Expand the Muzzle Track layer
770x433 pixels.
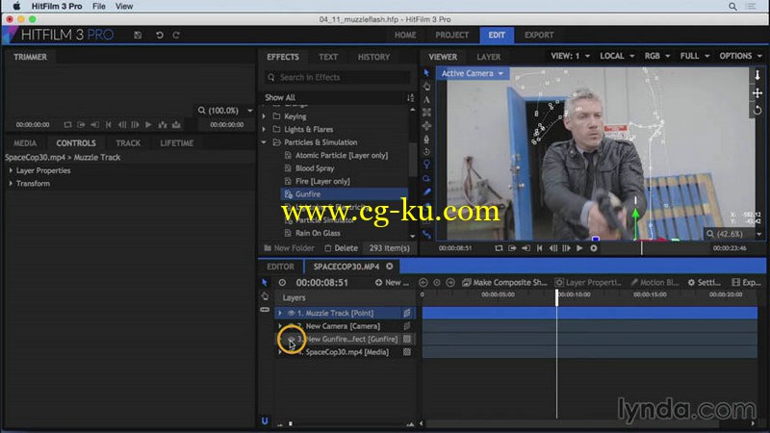coord(280,313)
